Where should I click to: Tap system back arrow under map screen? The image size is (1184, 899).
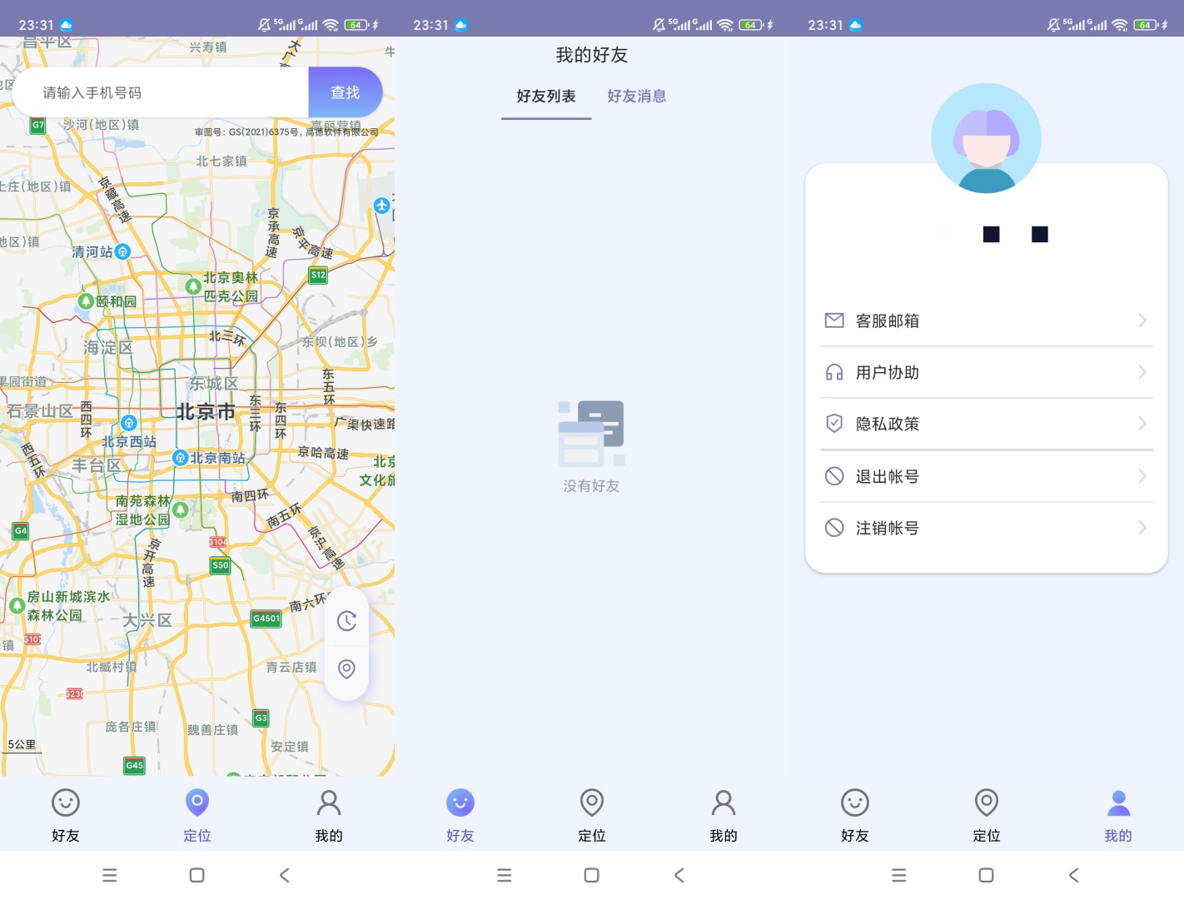click(285, 875)
